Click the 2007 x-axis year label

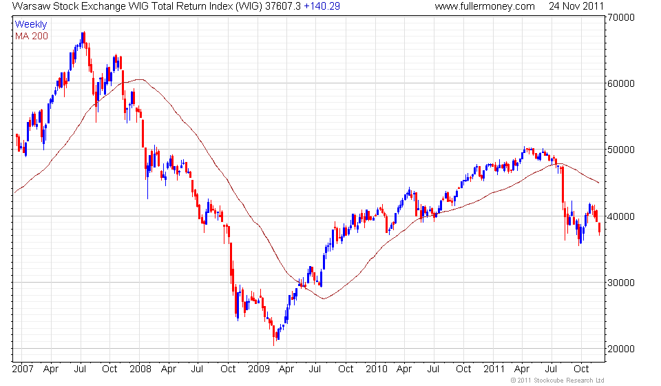tap(23, 369)
